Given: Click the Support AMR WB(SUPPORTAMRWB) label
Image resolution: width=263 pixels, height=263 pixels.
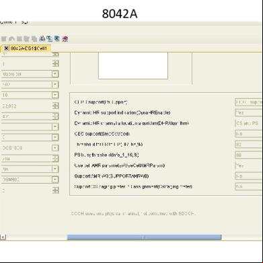Looking at the screenshot, I should 112,176.
